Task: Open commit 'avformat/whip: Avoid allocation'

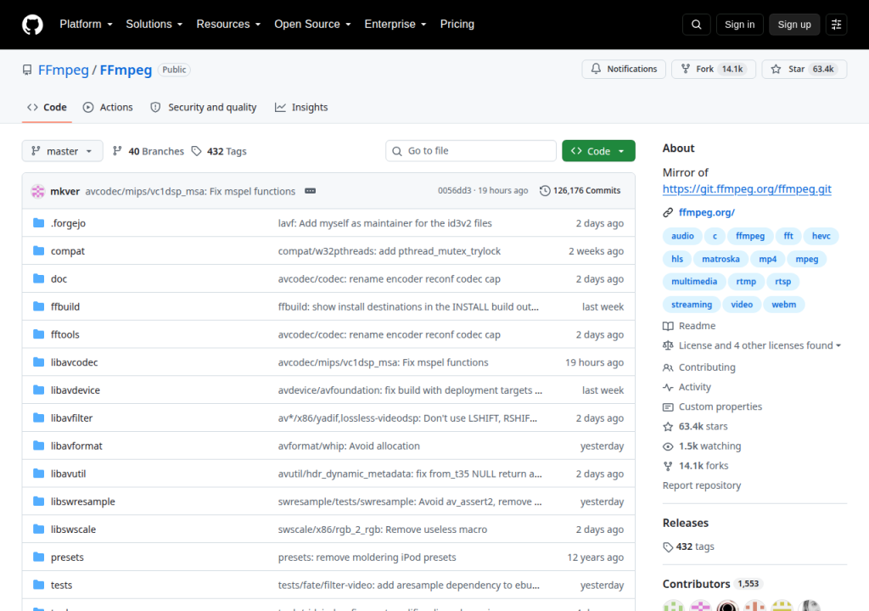Action: (349, 446)
